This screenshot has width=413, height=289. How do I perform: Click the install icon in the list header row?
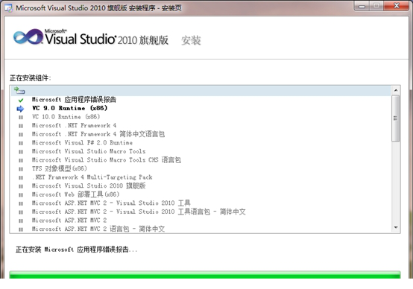19,91
